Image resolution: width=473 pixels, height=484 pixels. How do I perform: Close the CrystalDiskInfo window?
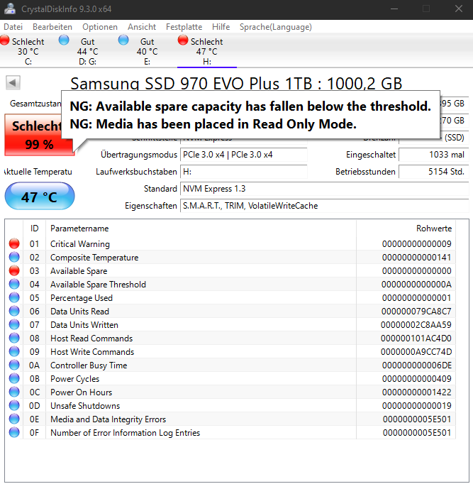tap(459, 9)
